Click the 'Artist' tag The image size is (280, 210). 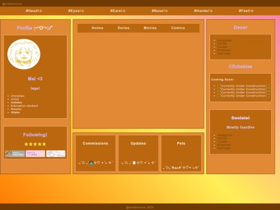coord(15,99)
